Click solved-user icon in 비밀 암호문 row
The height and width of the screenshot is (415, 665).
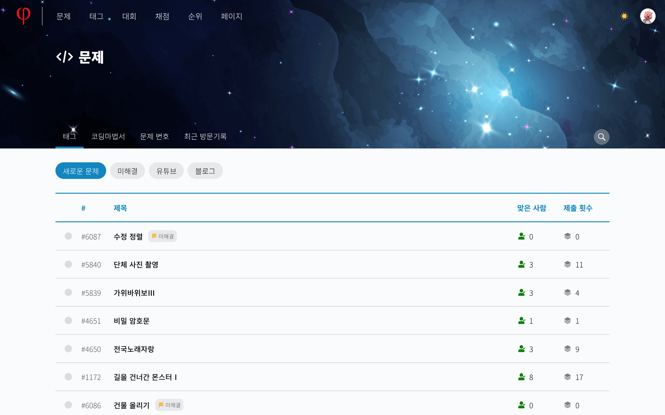pos(522,321)
